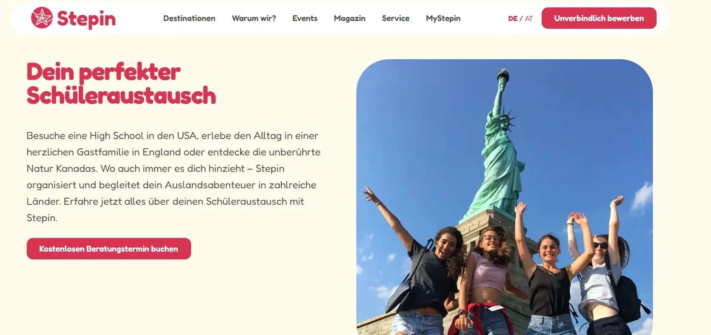Screen dimensions: 711x335
Task: Select the DE country option
Action: (x=512, y=18)
